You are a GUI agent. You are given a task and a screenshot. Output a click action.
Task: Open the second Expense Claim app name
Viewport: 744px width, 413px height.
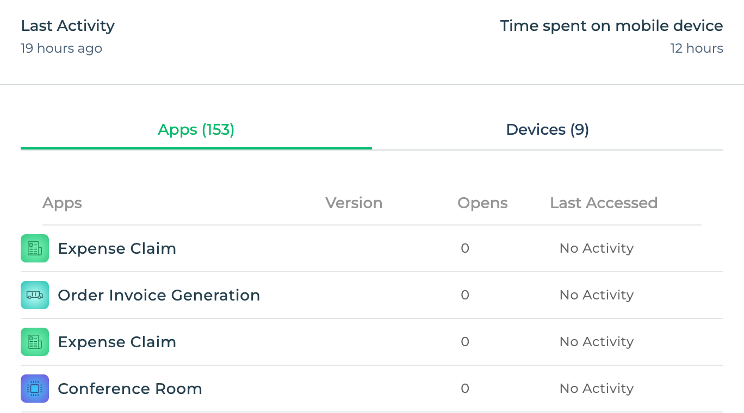(x=117, y=342)
